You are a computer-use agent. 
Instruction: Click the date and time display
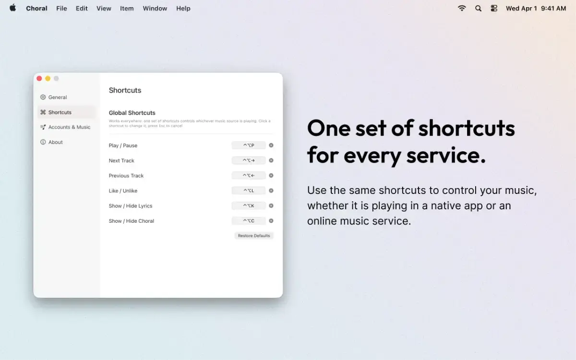(536, 8)
